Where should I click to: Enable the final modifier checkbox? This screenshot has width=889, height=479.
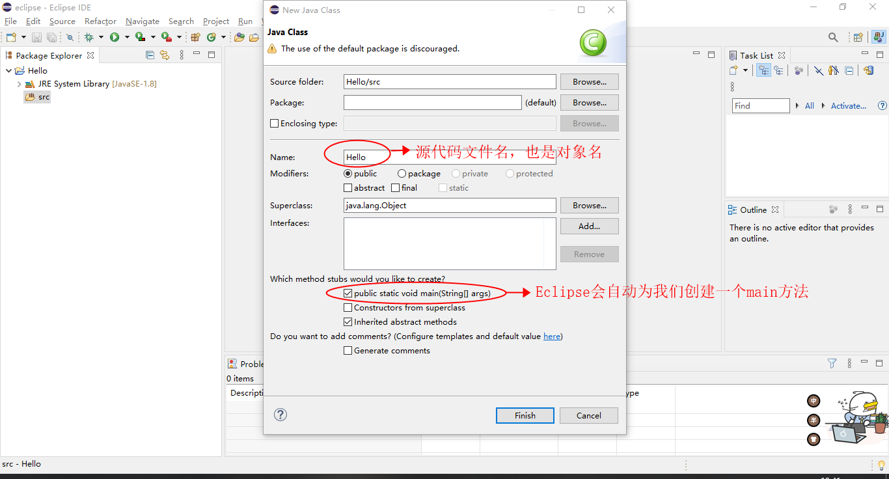395,188
